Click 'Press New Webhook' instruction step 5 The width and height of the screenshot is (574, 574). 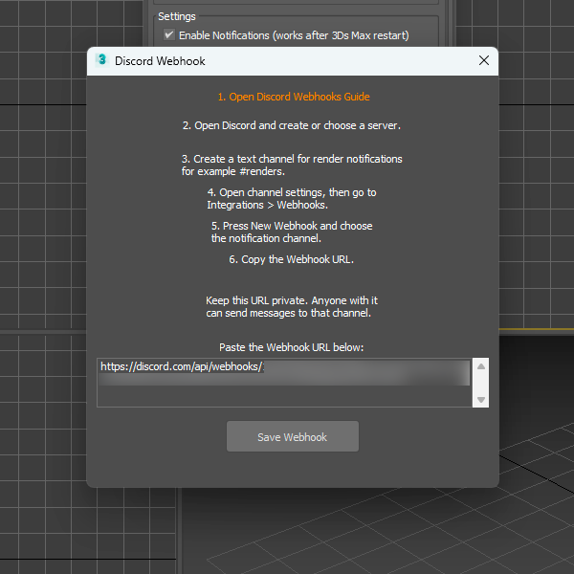coord(292,232)
